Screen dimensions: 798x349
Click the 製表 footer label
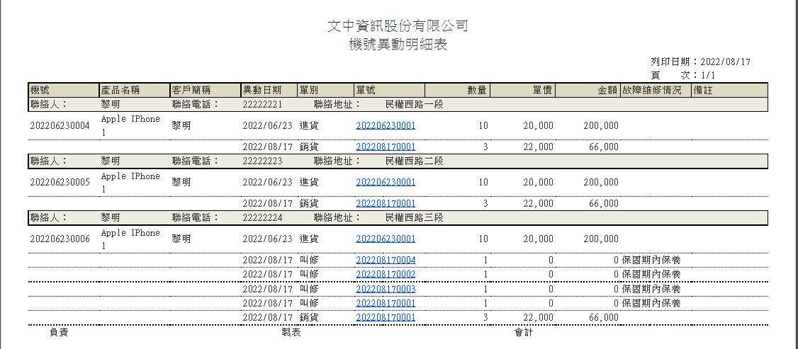[x=291, y=333]
